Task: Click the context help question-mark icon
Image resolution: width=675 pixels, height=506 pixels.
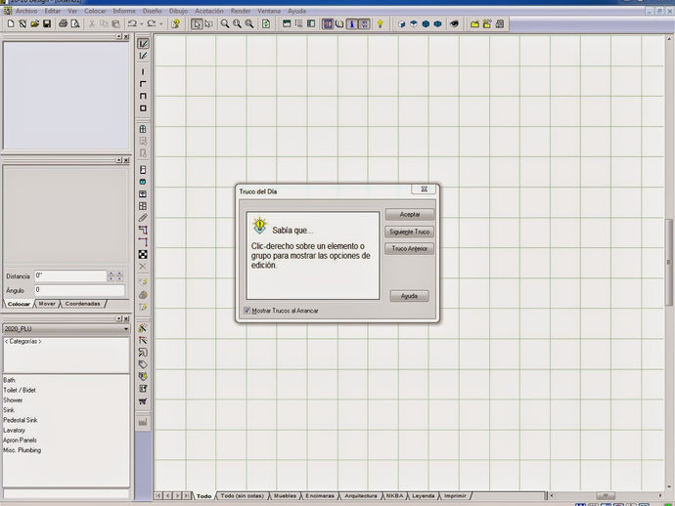Action: [175, 23]
